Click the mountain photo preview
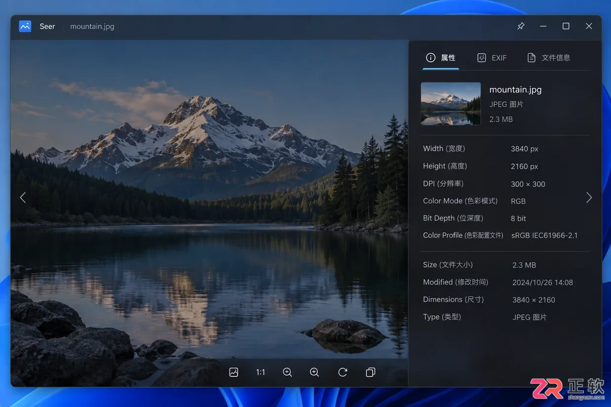This screenshot has width=611, height=407. pos(209,213)
